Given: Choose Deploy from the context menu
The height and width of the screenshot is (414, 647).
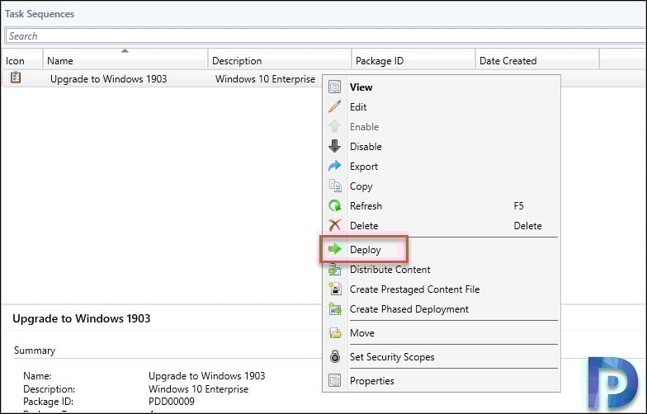Looking at the screenshot, I should pyautogui.click(x=441, y=249).
